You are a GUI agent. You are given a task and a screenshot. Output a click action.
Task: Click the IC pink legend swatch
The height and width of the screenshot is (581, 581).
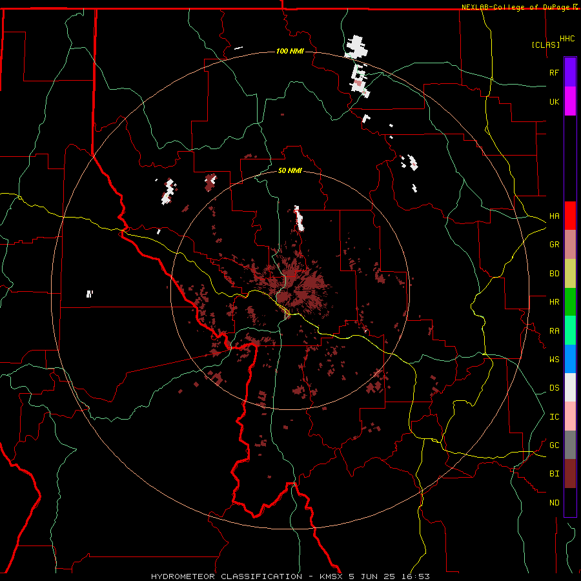570,416
